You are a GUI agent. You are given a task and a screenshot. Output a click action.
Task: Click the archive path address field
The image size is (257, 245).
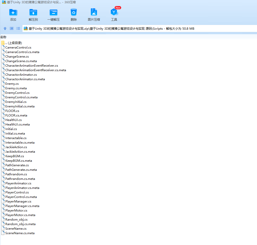pyautogui.click(x=140, y=29)
